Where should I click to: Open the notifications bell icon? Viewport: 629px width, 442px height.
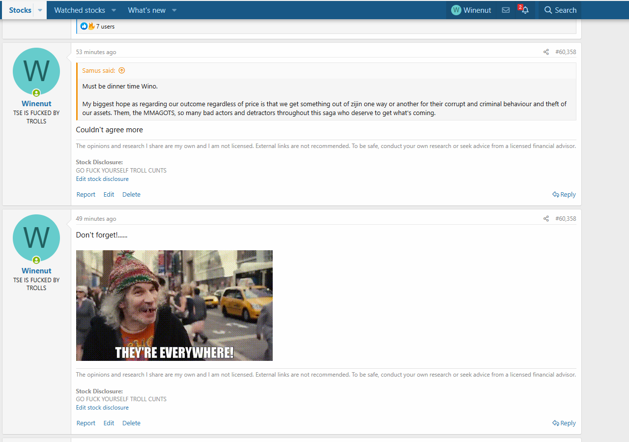click(x=525, y=10)
